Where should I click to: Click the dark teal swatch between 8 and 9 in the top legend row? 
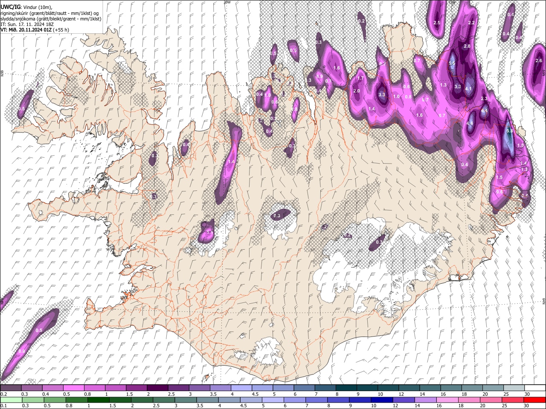pos(346,388)
